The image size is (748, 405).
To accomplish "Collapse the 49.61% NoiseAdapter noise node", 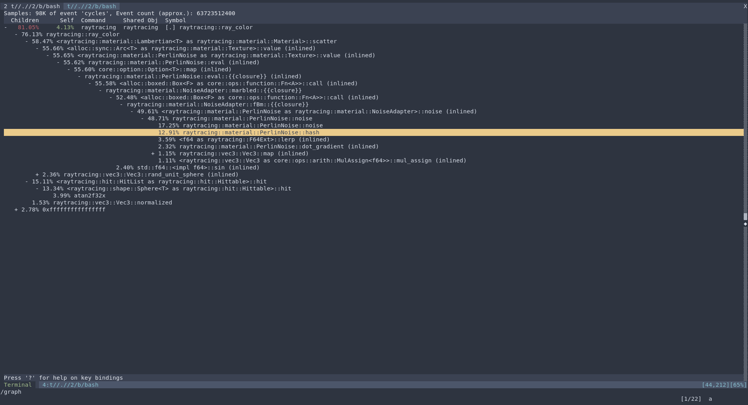I will coord(132,112).
